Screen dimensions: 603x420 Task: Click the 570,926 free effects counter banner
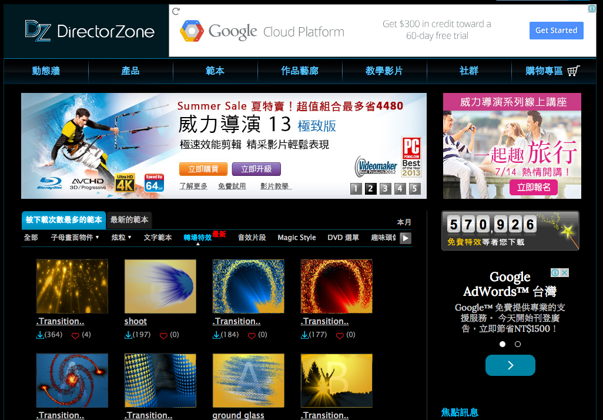coord(510,231)
